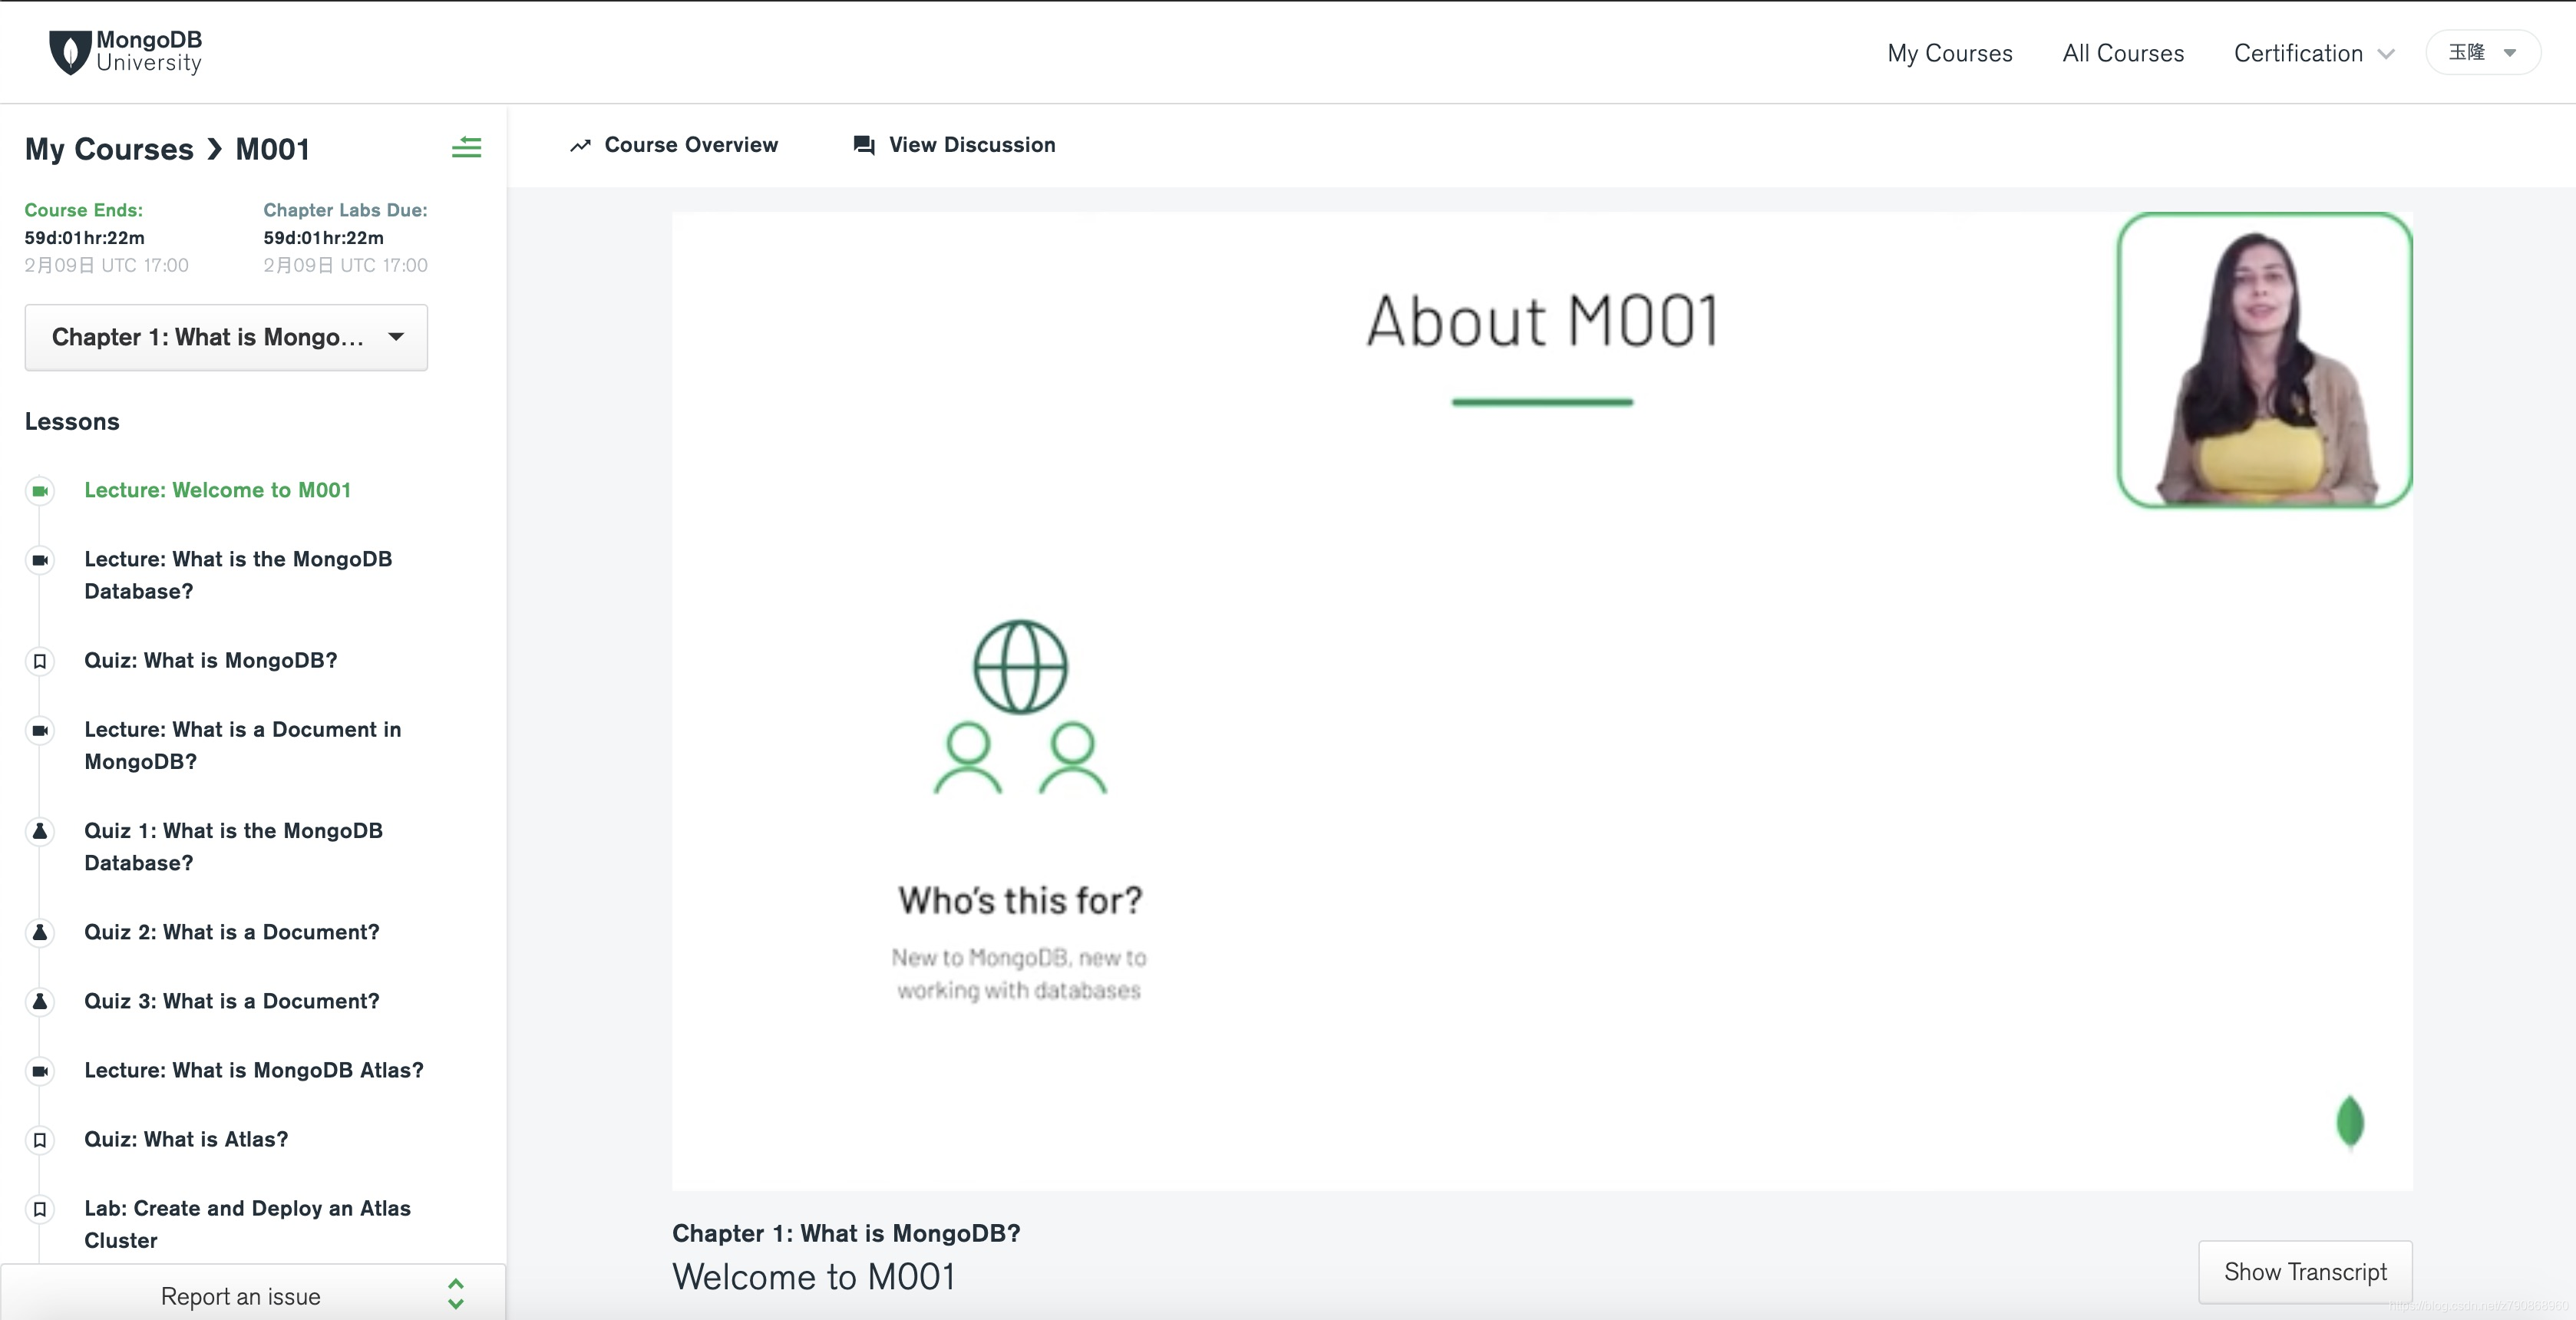Screen dimensions: 2576x1320
Task: Open Lecture: Welcome to M001 lesson
Action: coord(217,490)
